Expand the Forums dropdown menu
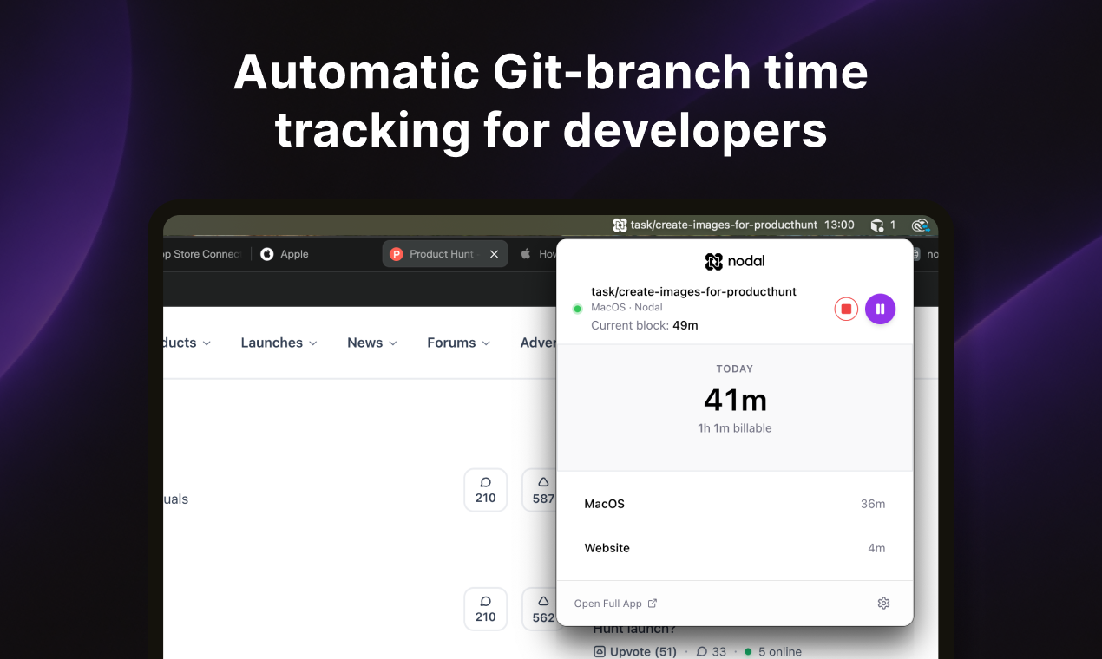The height and width of the screenshot is (659, 1102). [458, 343]
